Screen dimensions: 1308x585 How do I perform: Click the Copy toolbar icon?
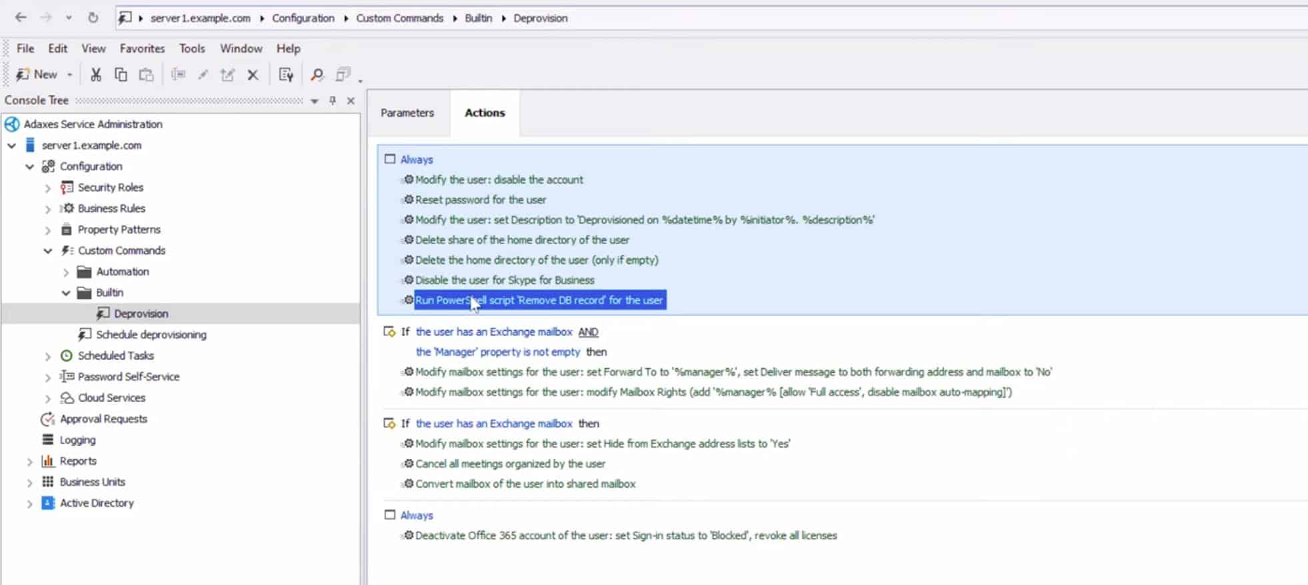pyautogui.click(x=121, y=75)
